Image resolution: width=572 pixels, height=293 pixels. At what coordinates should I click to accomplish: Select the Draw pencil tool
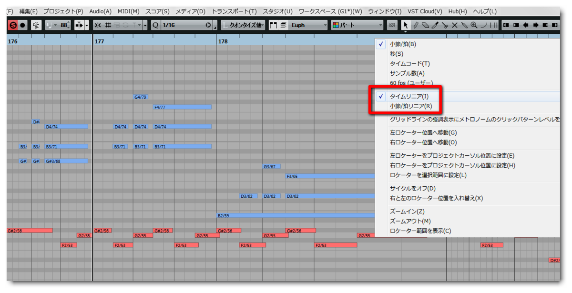pyautogui.click(x=416, y=25)
